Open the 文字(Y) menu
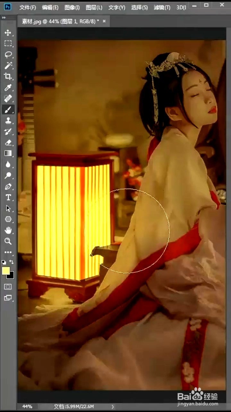Viewport: 231px width, 412px height. [x=116, y=7]
